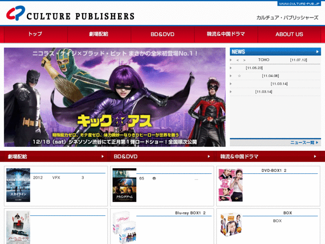325x244 pixels.
Task: Click the www.culture-pub.jp URL badge
Action: 300,4
